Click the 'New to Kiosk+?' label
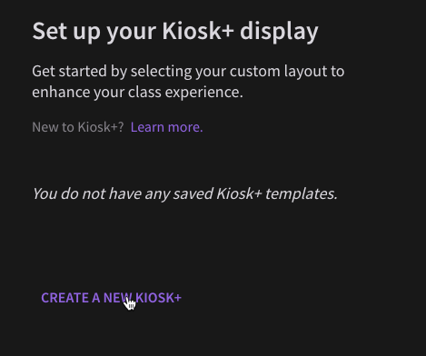Viewport: 426px width, 356px height. (x=78, y=127)
